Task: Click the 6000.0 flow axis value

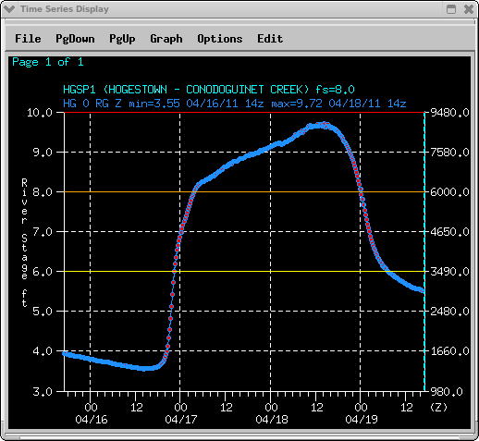Action: (449, 192)
